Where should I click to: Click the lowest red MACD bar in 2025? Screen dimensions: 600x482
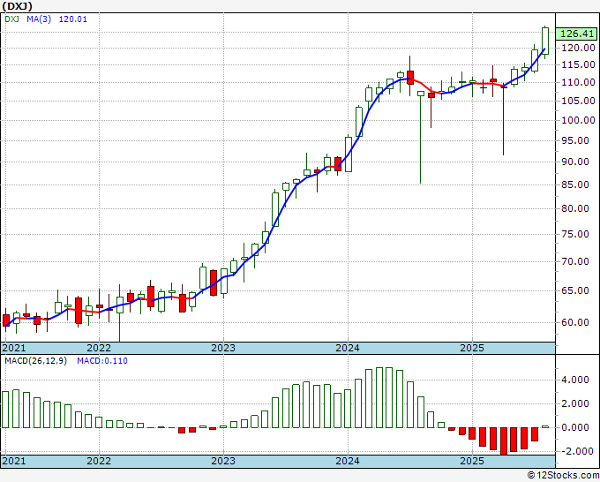coord(504,441)
